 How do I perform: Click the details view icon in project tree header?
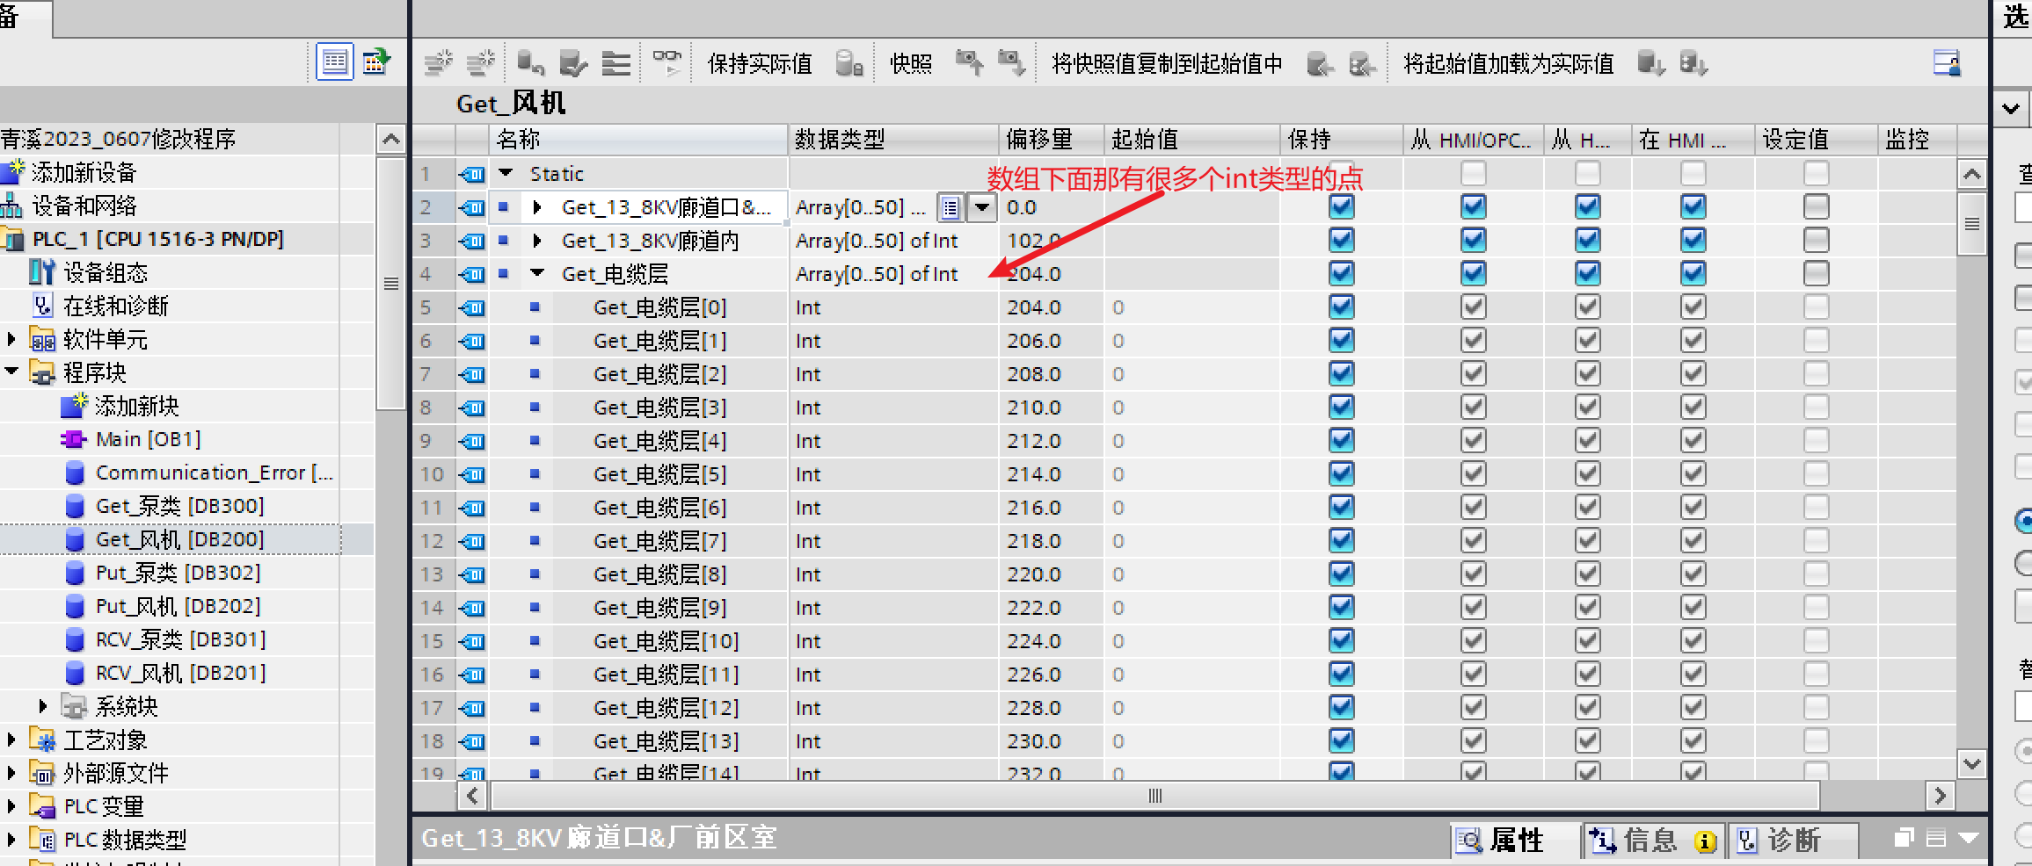pyautogui.click(x=335, y=61)
